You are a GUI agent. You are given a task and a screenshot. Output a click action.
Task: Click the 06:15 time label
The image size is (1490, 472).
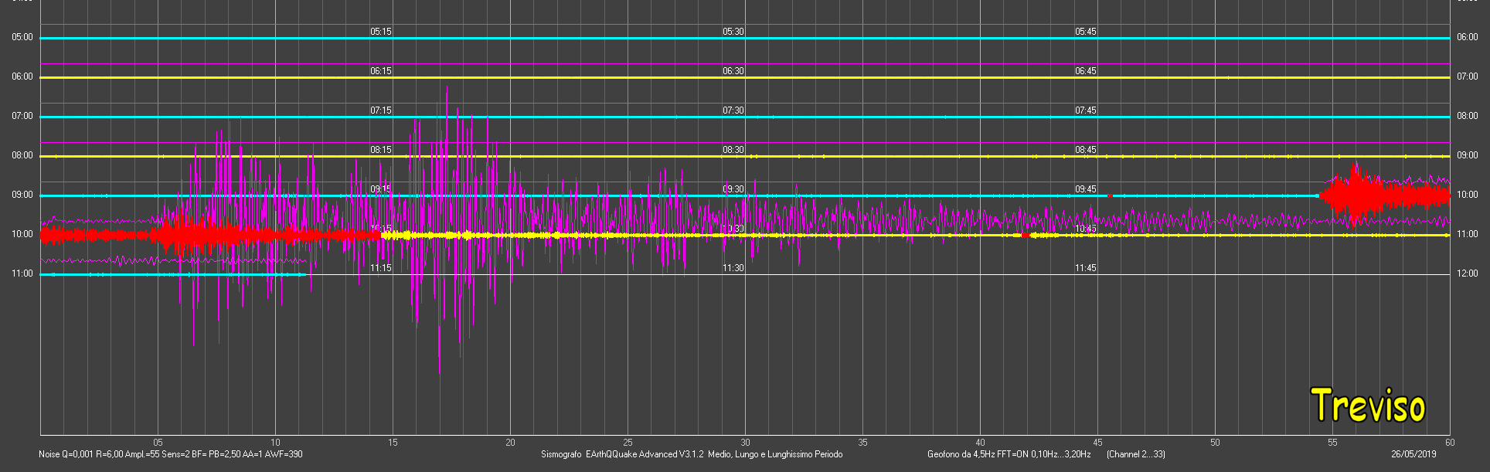381,71
